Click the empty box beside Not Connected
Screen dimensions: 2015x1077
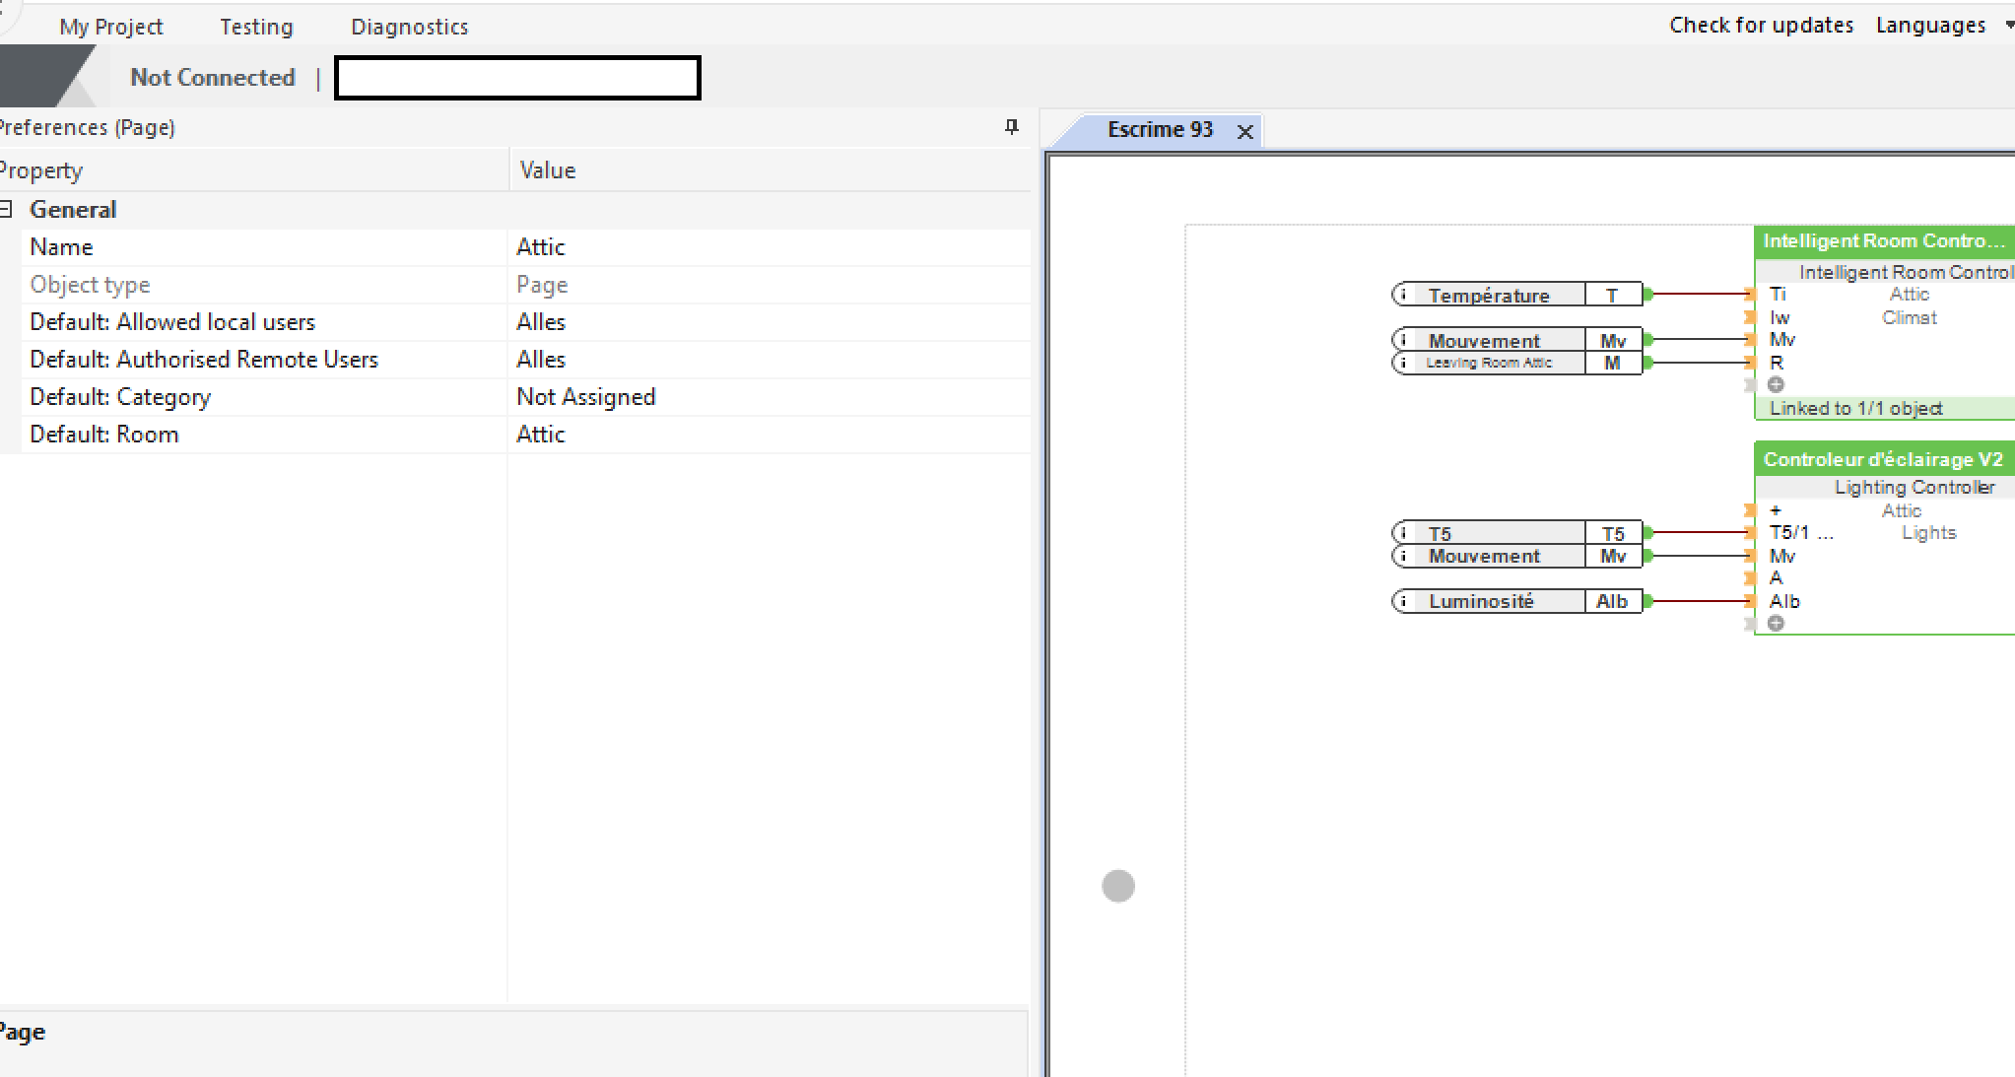(517, 78)
